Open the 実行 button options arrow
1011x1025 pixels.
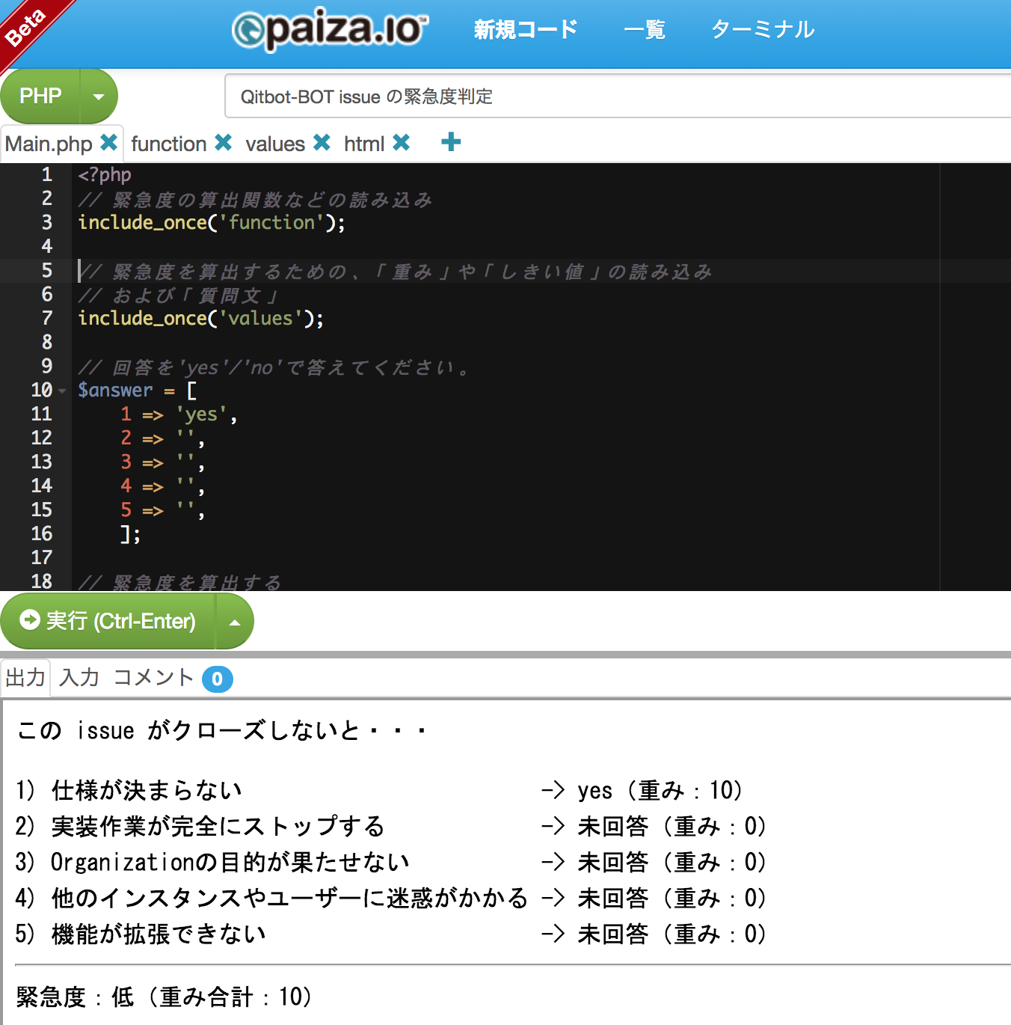(x=235, y=621)
